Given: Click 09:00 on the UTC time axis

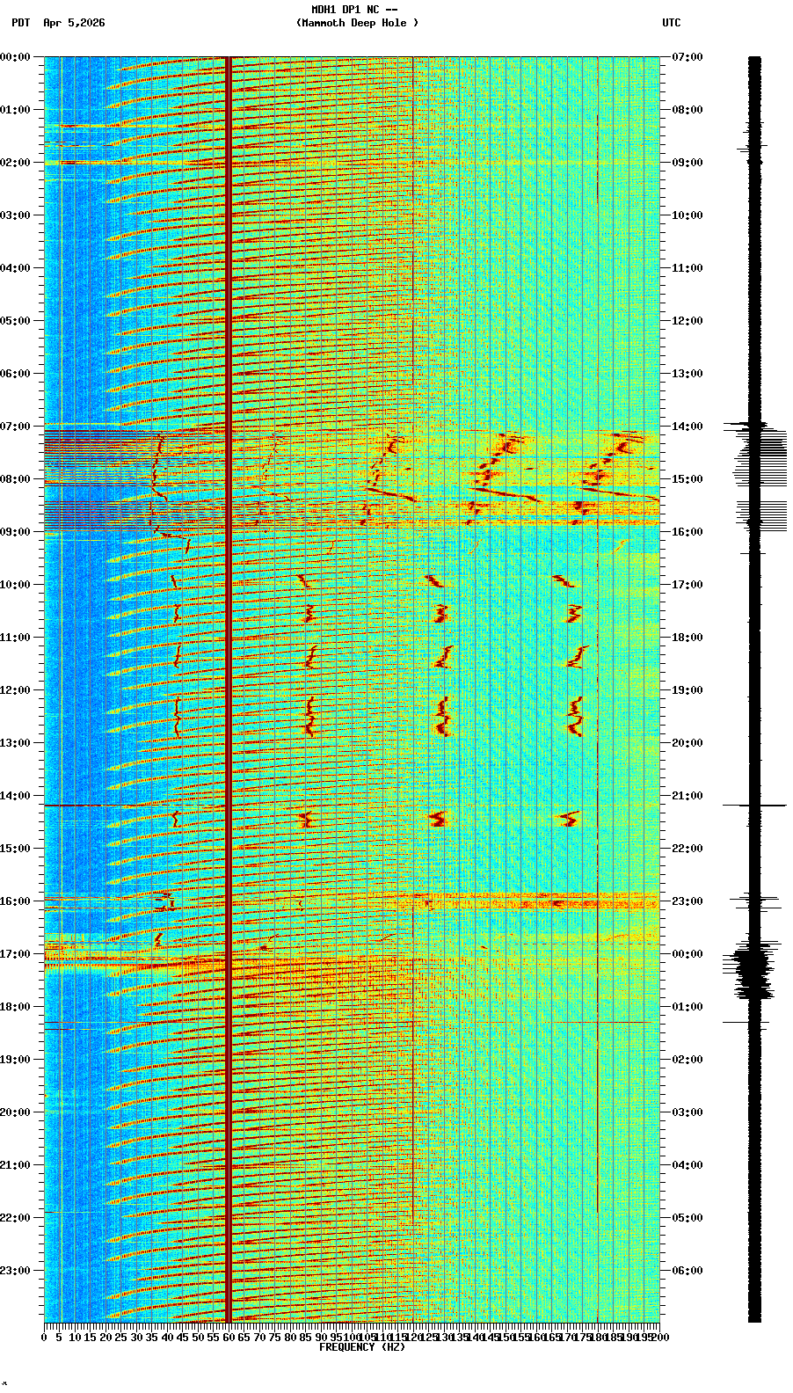Looking at the screenshot, I should pyautogui.click(x=688, y=163).
